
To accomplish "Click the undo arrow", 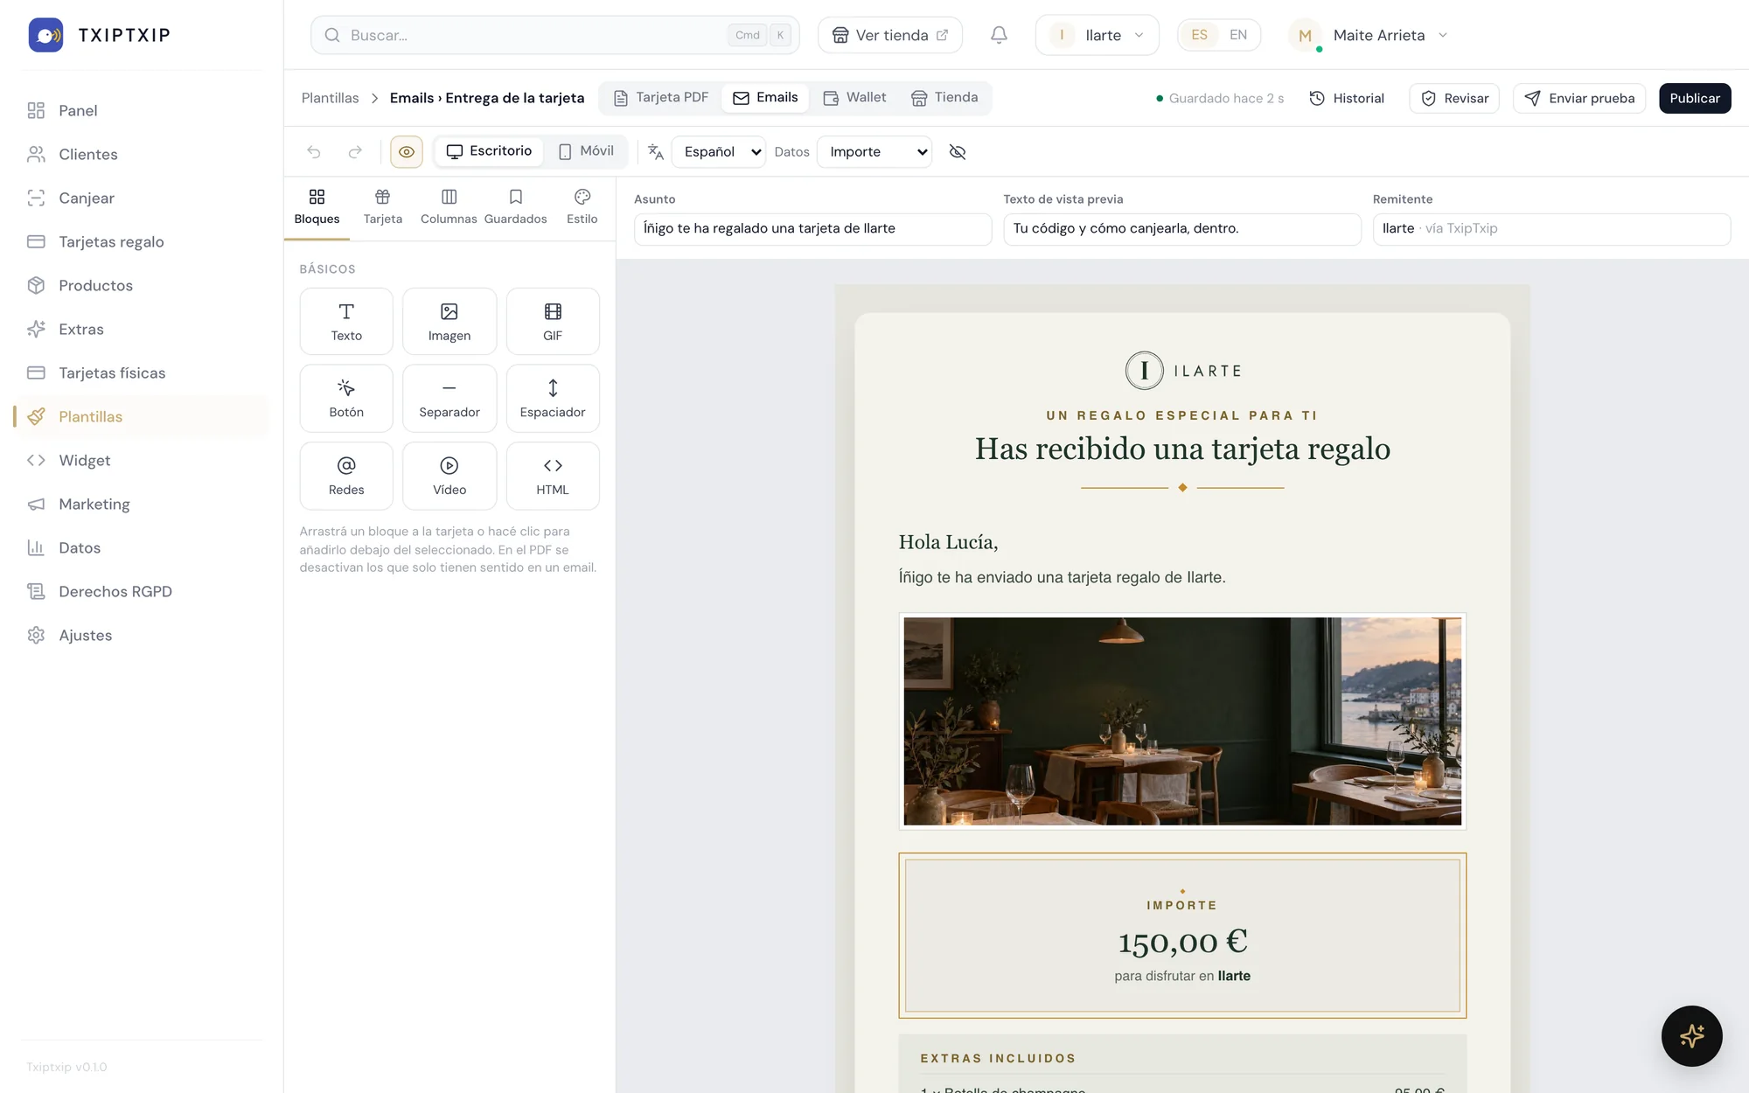I will [x=314, y=152].
